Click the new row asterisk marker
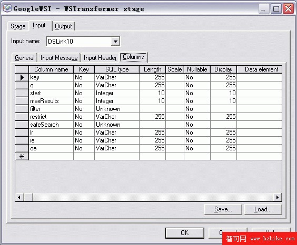The height and width of the screenshot is (245, 297). [22, 156]
